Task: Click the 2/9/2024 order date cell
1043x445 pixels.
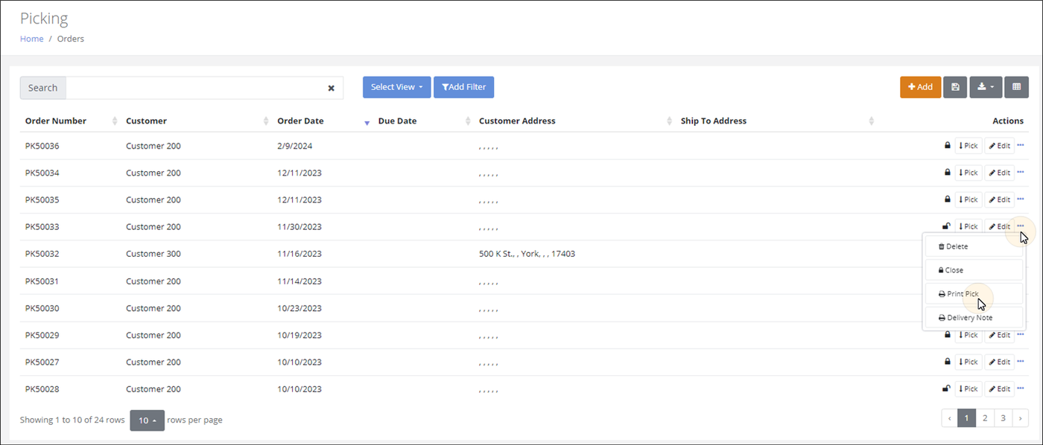Action: [x=294, y=146]
